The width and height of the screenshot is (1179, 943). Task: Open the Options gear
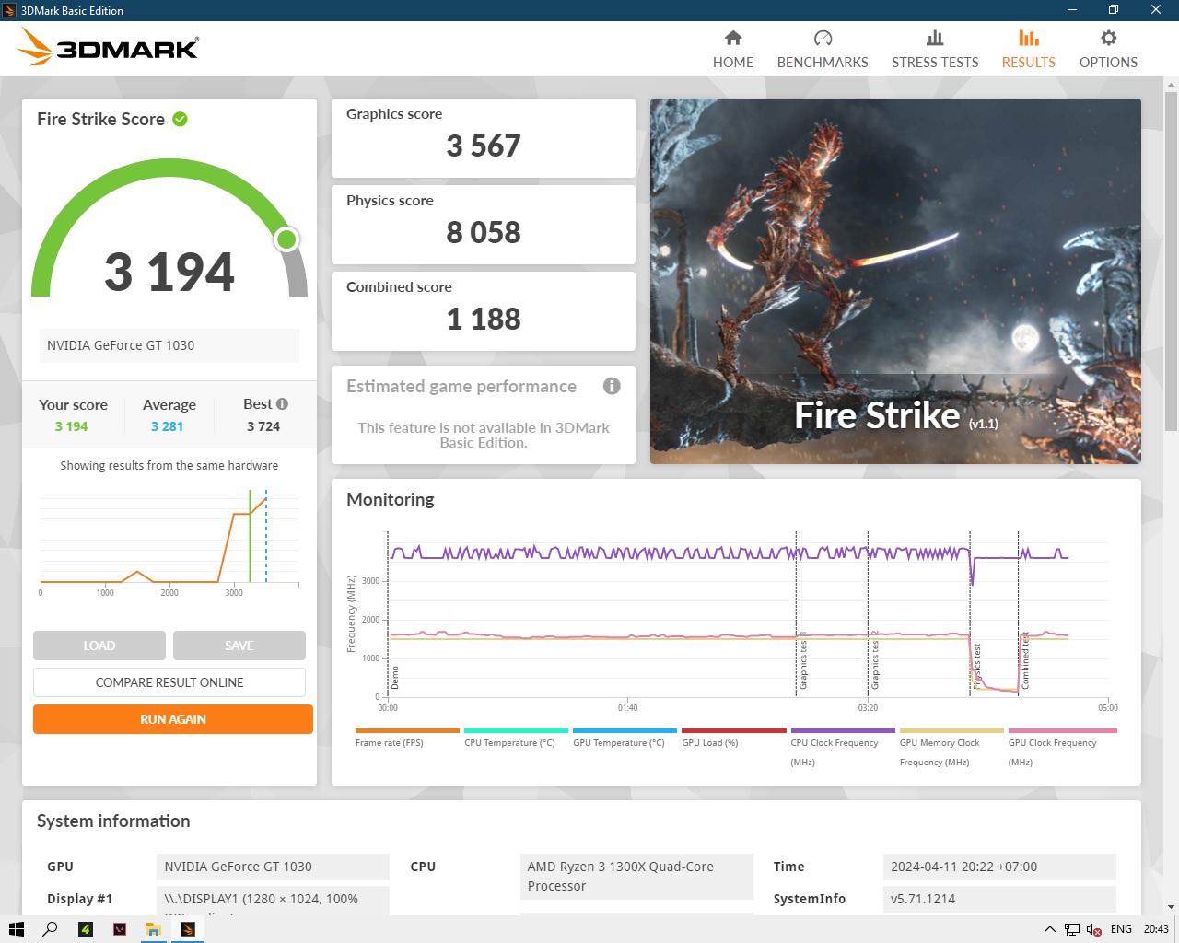pos(1108,39)
